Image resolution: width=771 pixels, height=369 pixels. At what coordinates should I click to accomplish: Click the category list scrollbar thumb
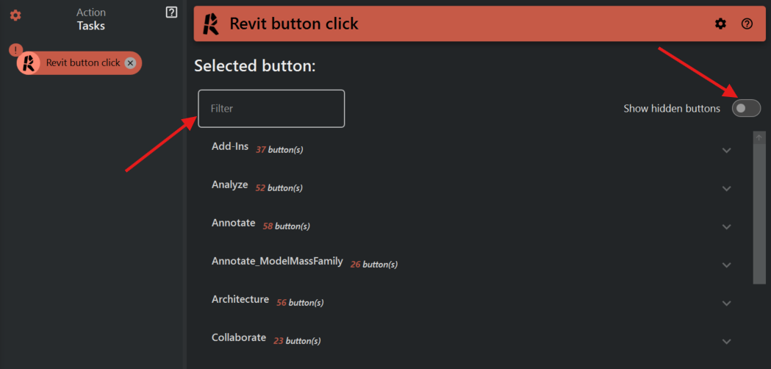pos(759,213)
